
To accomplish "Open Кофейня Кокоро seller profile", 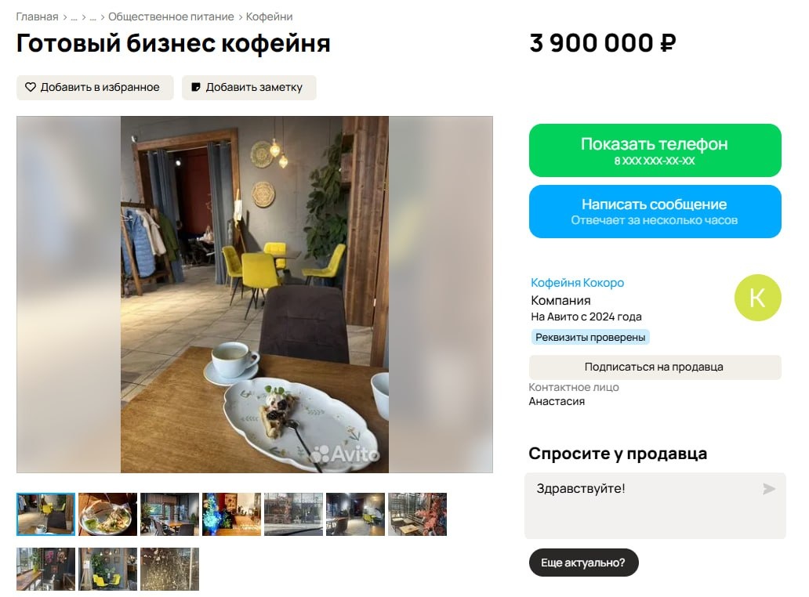I will pos(577,283).
